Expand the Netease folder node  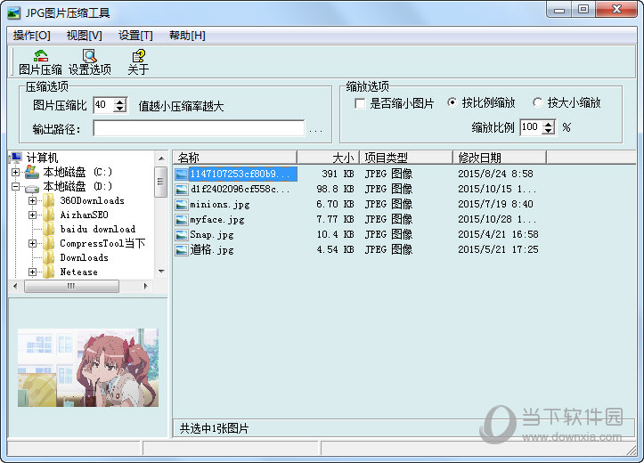tap(32, 272)
